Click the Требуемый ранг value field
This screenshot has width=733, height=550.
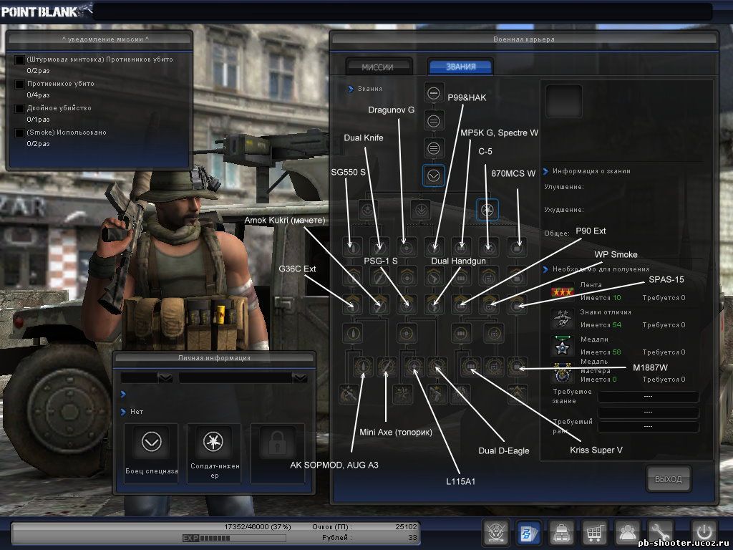click(x=648, y=427)
